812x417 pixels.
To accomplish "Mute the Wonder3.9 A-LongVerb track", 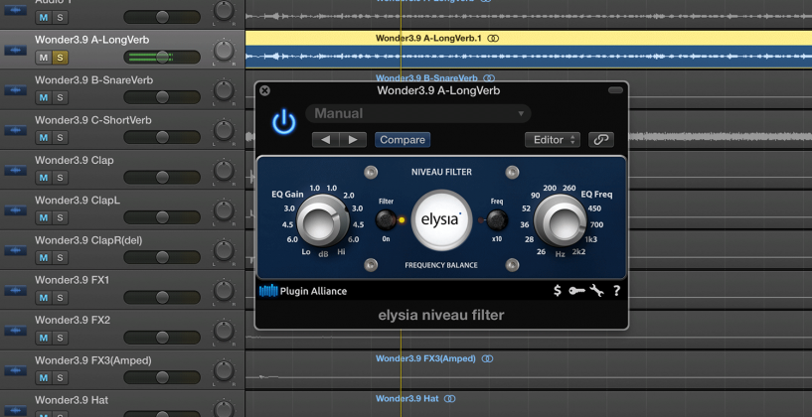I will pos(44,58).
